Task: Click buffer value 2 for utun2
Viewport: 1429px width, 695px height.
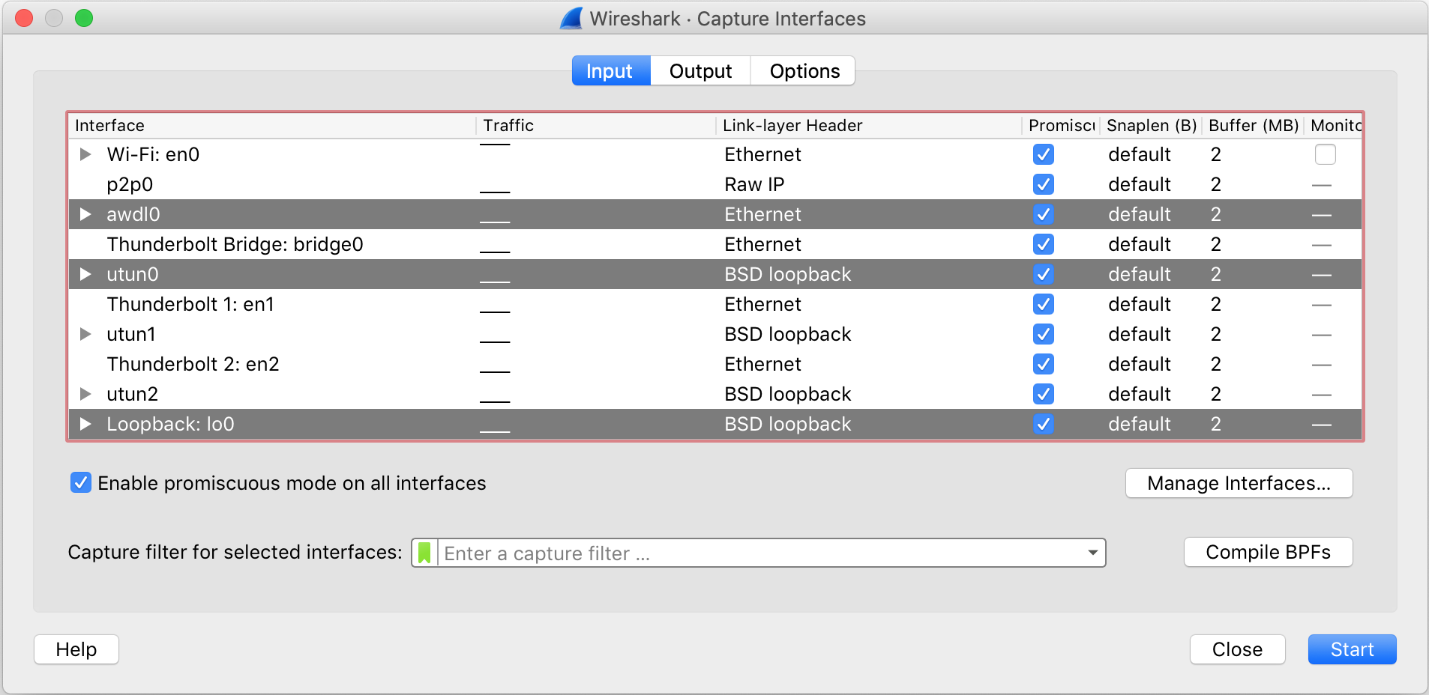Action: [1215, 394]
